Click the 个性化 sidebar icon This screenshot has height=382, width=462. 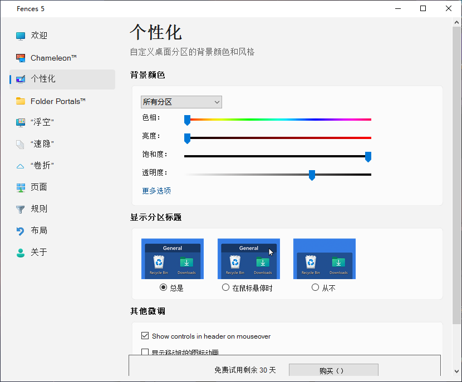click(x=21, y=79)
